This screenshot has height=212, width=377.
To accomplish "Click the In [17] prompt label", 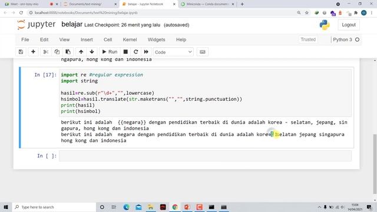I will coord(45,75).
